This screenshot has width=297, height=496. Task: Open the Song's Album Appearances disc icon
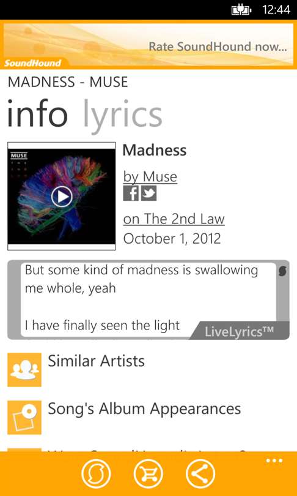pyautogui.click(x=24, y=418)
